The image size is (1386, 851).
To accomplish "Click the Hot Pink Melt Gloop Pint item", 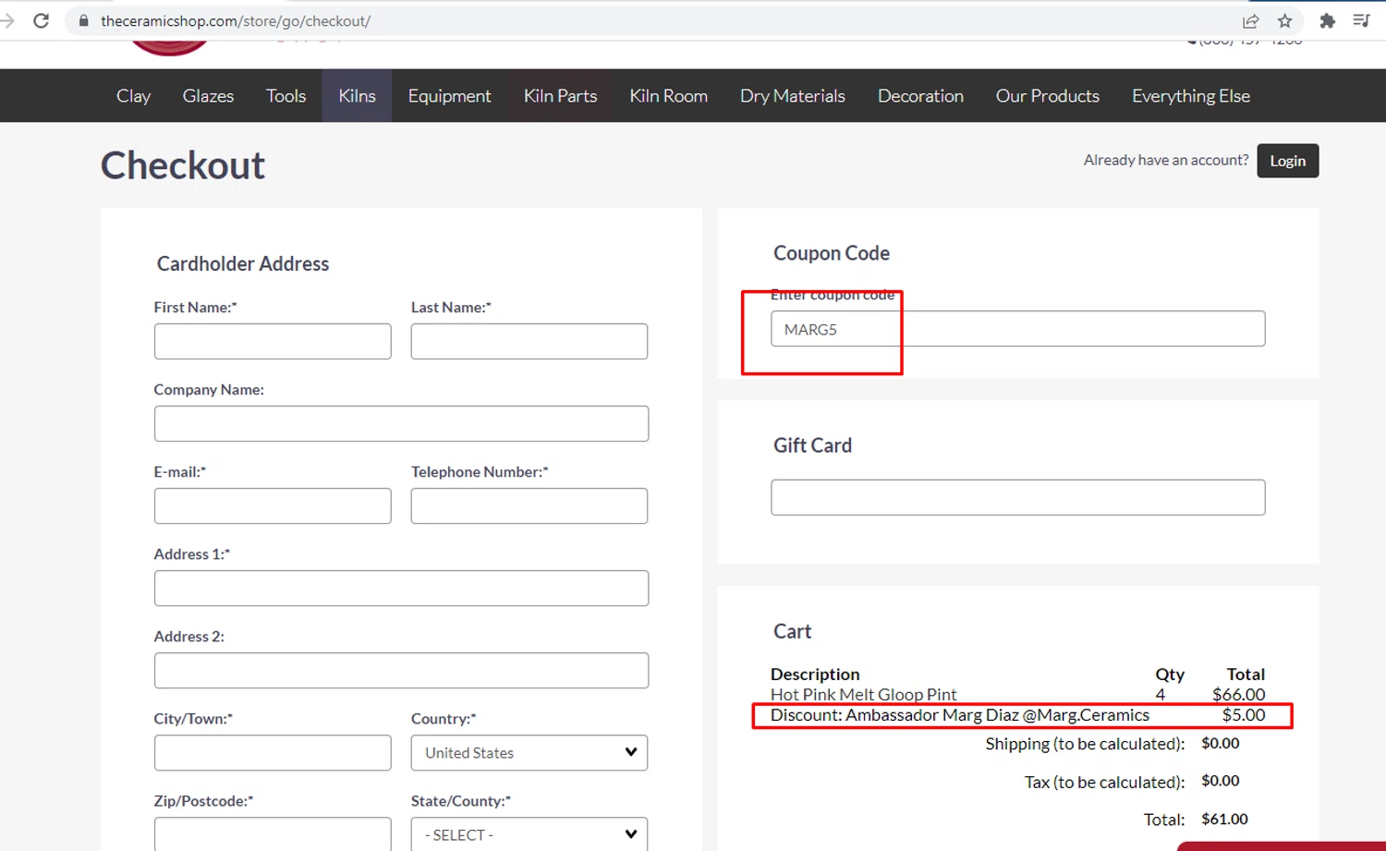I will pos(863,694).
